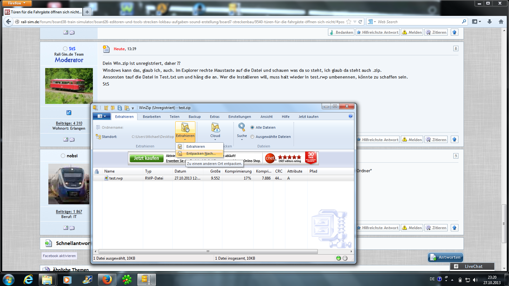The image size is (509, 286).
Task: Click Bedanken button at top
Action: click(x=341, y=32)
